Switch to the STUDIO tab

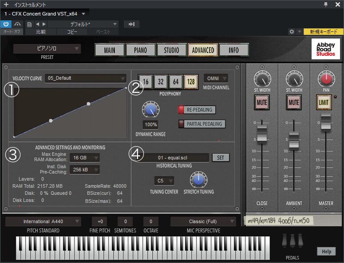pos(172,50)
